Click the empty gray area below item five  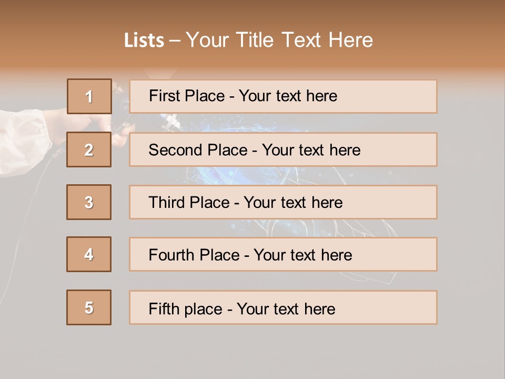coord(252,350)
